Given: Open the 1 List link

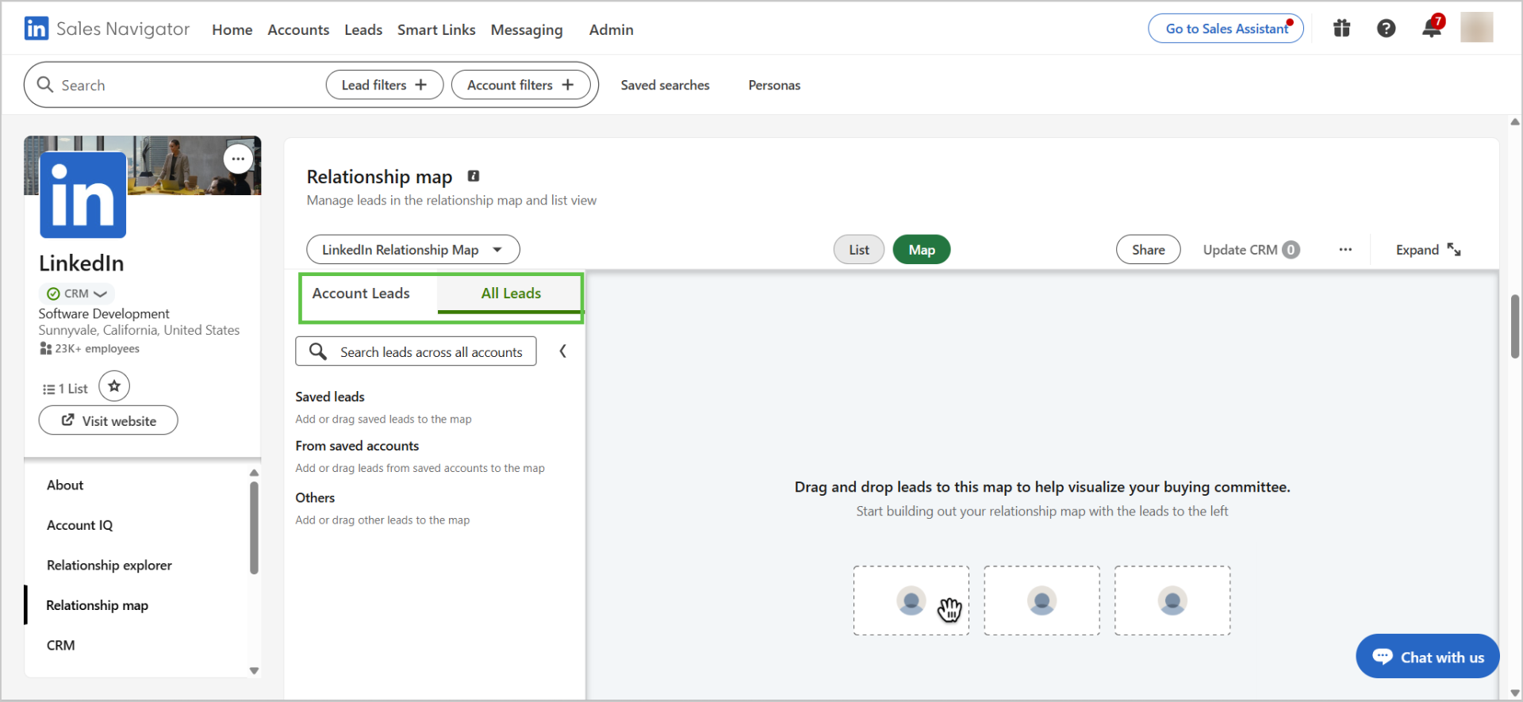Looking at the screenshot, I should pyautogui.click(x=65, y=389).
